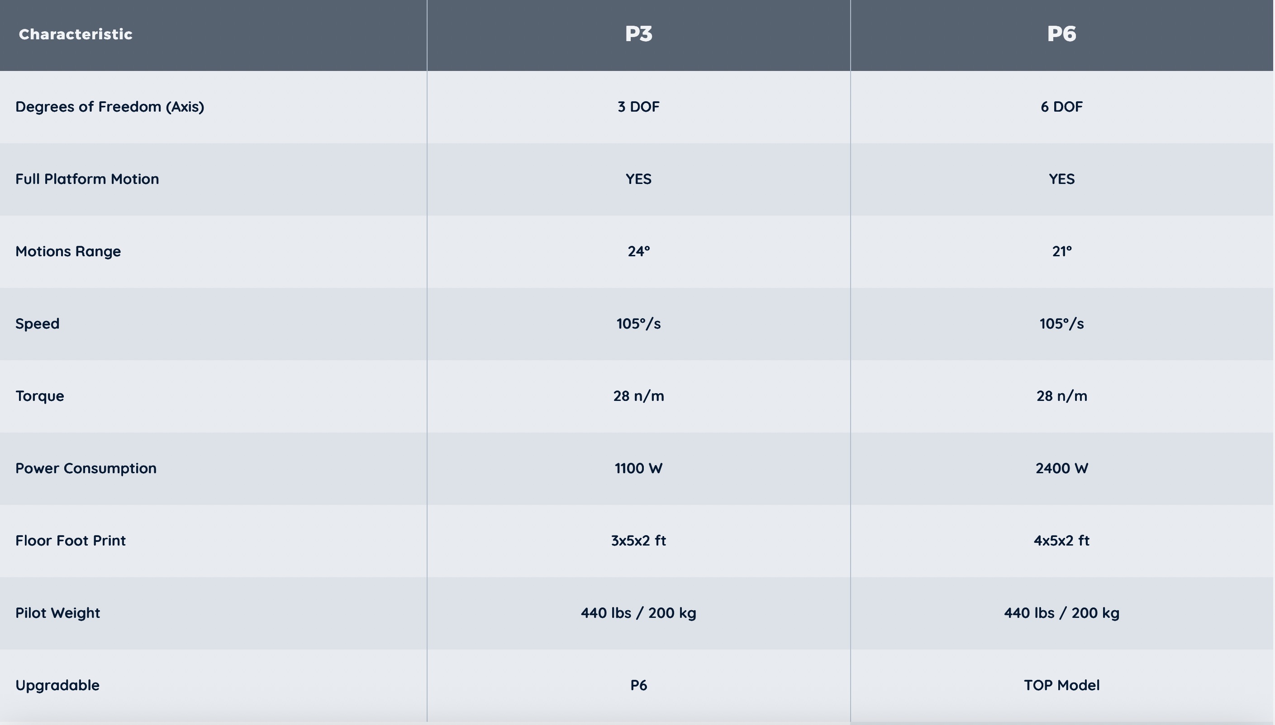Click the Floor Foot Print label
Screen dimensions: 1275x725
tap(70, 540)
